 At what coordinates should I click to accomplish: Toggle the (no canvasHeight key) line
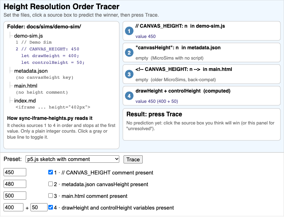pyautogui.click(x=45, y=77)
